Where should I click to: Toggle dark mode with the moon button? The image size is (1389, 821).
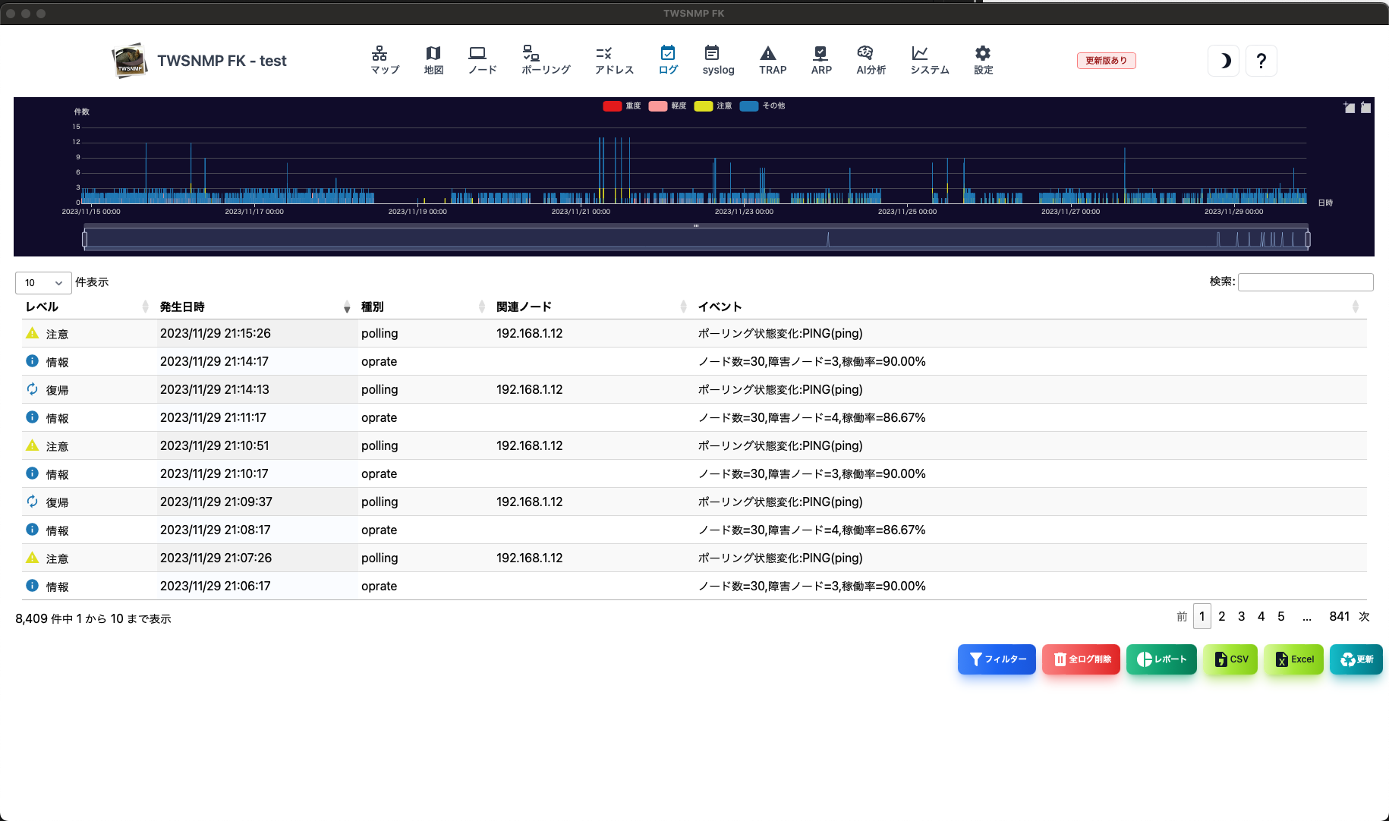[1224, 61]
